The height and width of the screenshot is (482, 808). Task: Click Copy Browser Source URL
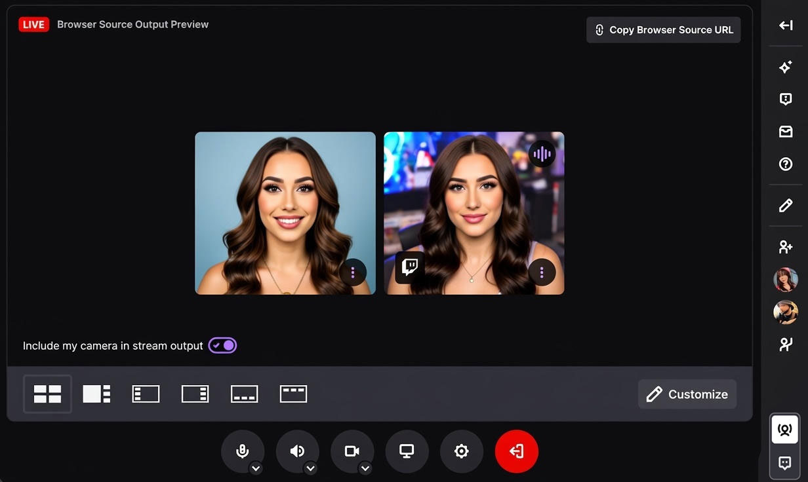[x=663, y=29]
